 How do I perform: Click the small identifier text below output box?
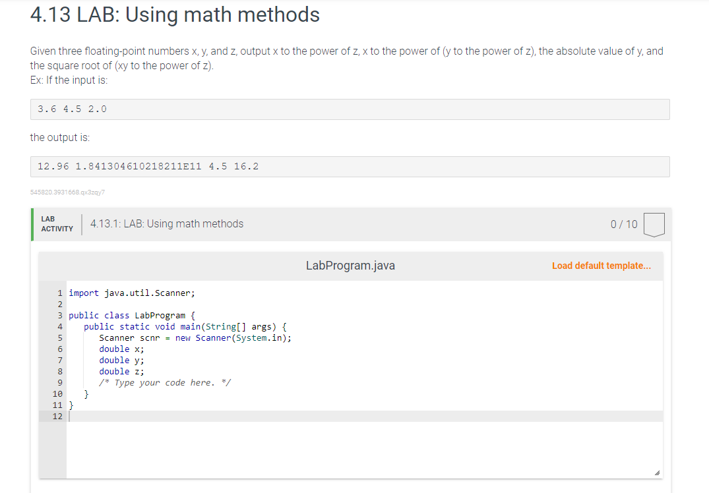click(x=68, y=192)
